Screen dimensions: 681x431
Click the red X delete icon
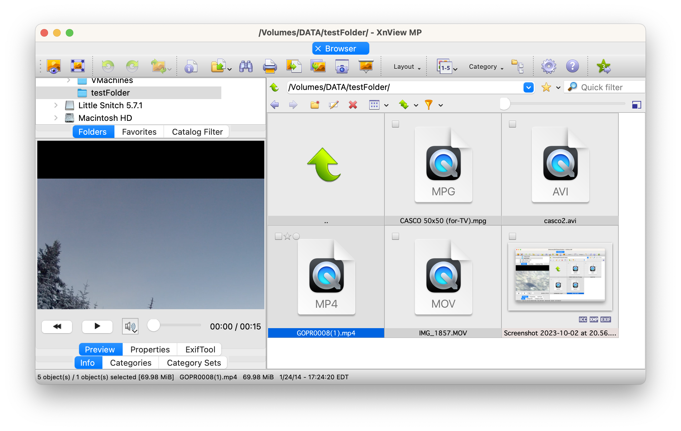coord(353,105)
